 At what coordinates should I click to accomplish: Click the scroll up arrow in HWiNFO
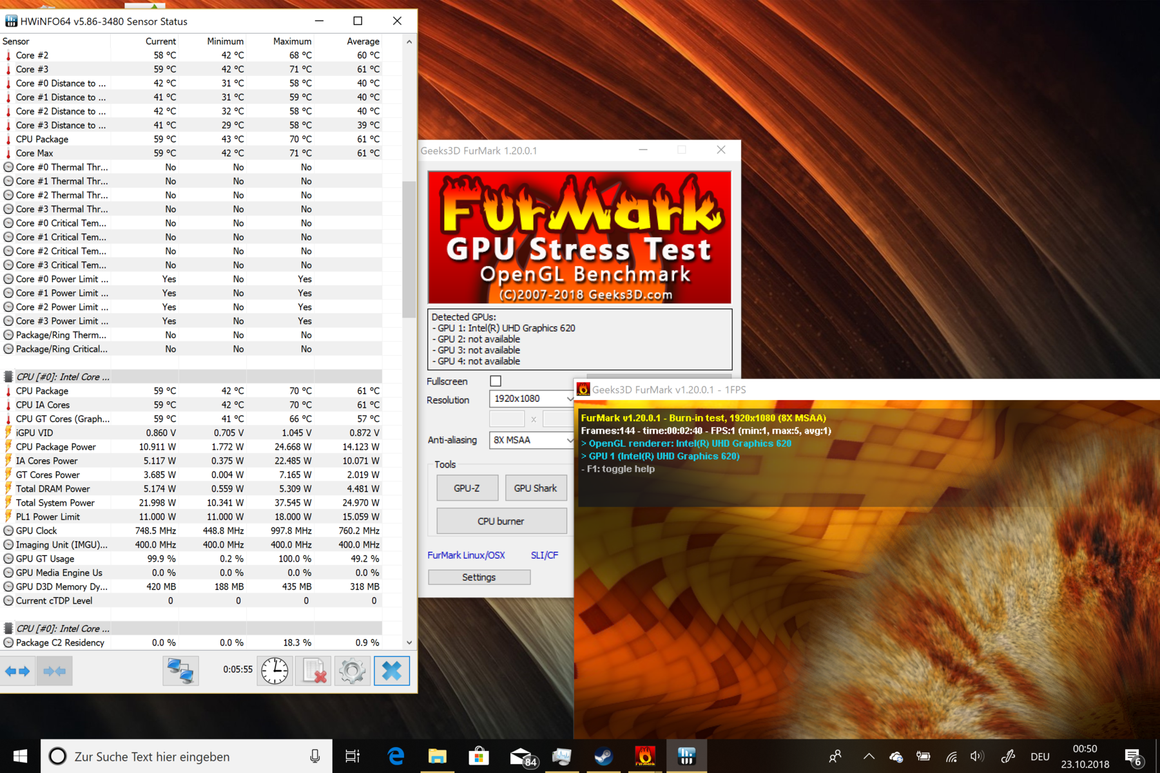pos(409,41)
